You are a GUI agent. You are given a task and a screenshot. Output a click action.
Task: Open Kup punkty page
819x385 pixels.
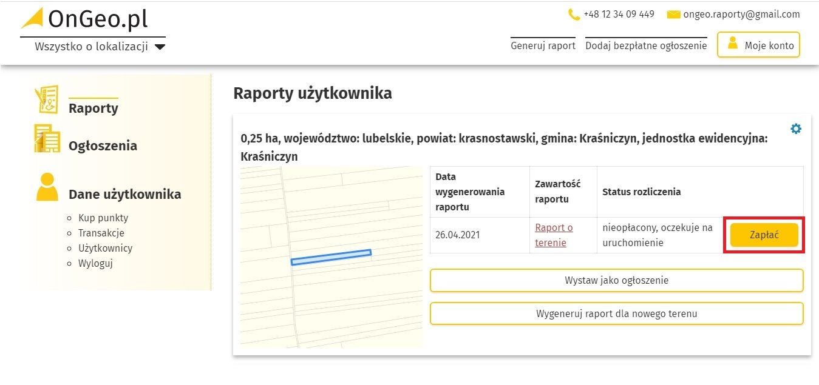pyautogui.click(x=103, y=218)
